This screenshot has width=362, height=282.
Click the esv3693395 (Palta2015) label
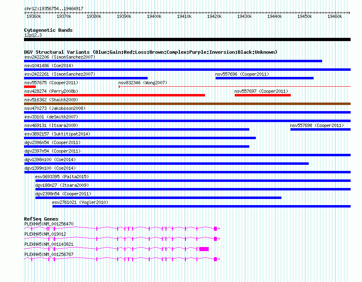click(x=62, y=177)
